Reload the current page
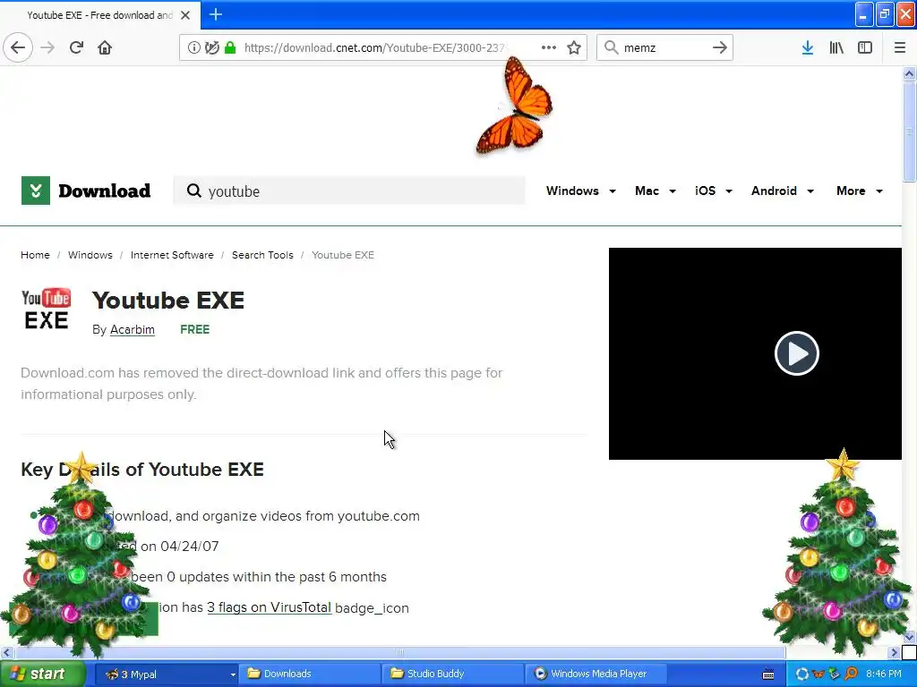This screenshot has height=687, width=917. tap(76, 47)
